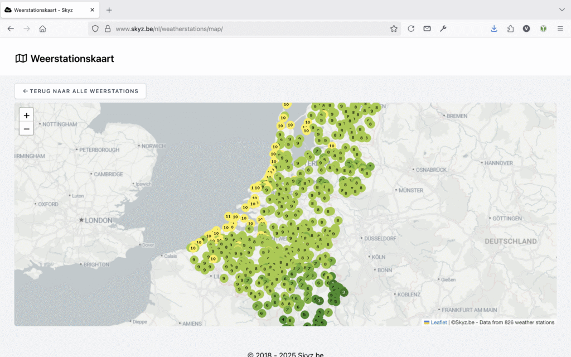
Task: Click the address bar URL field
Action: [x=245, y=28]
